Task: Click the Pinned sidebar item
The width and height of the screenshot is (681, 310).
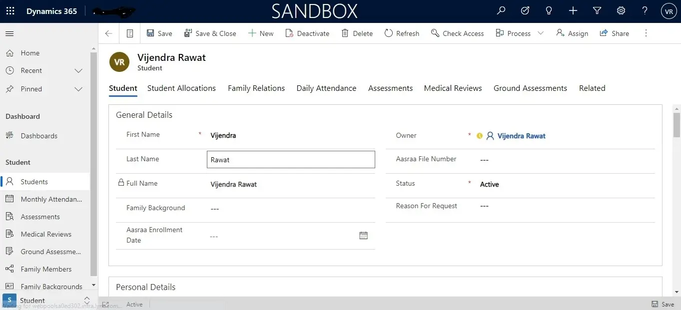Action: [x=31, y=89]
